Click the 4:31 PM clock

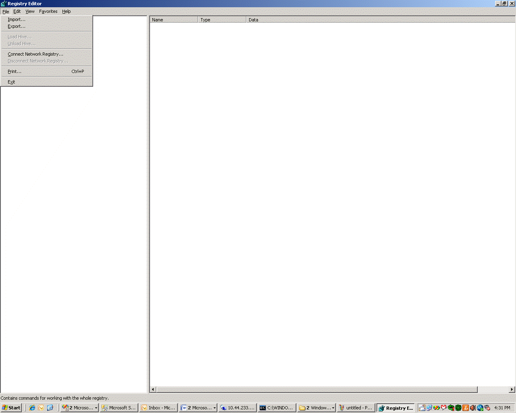(x=502, y=408)
